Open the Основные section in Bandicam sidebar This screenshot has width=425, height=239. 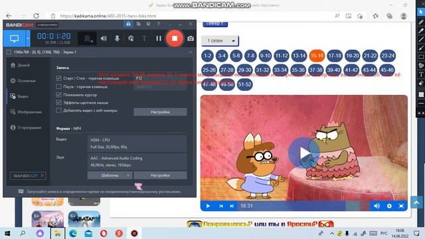[23, 81]
